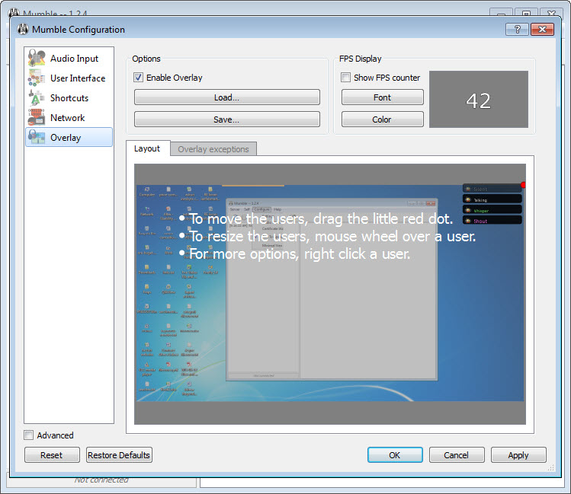Click the Overlay icon in sidebar
Image resolution: width=571 pixels, height=494 pixels.
coord(37,138)
